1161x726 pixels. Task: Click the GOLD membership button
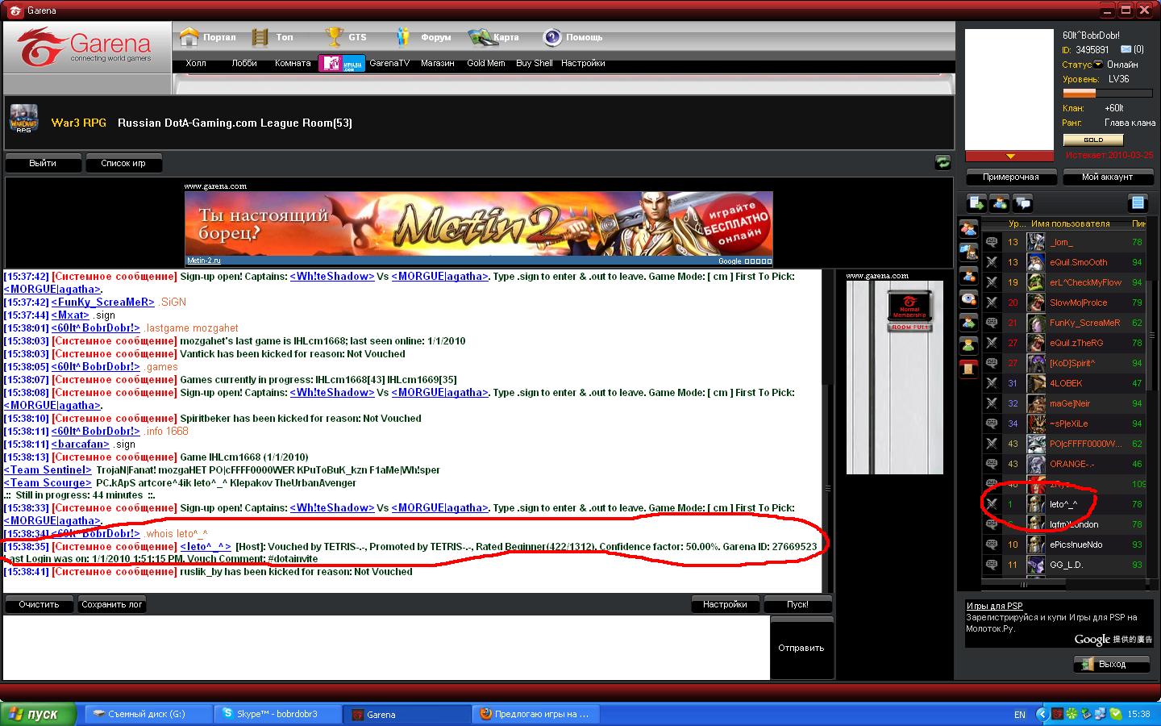pos(1094,140)
